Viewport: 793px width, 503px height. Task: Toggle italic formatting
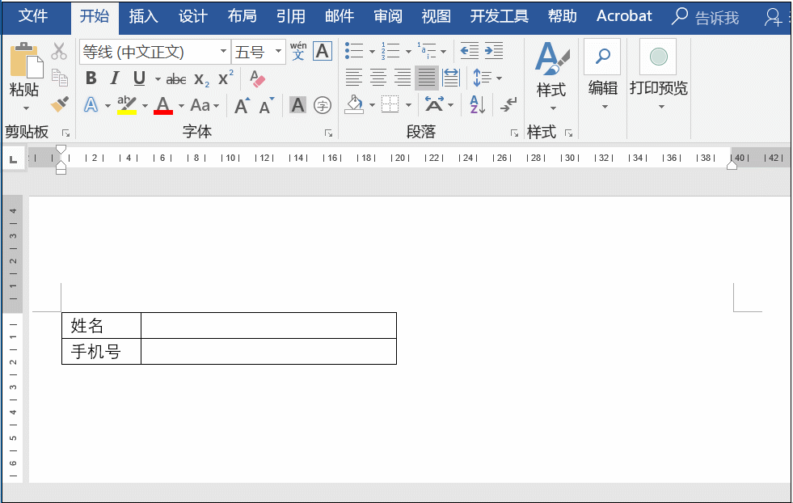click(x=113, y=78)
